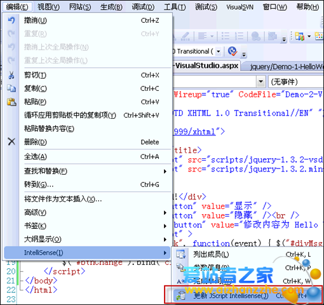Screen dimensions: 324x305
Task: Switch to jquery/Demo-1-HelloWorld tab
Action: click(x=285, y=67)
